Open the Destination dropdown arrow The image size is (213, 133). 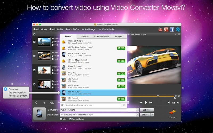click(x=137, y=115)
